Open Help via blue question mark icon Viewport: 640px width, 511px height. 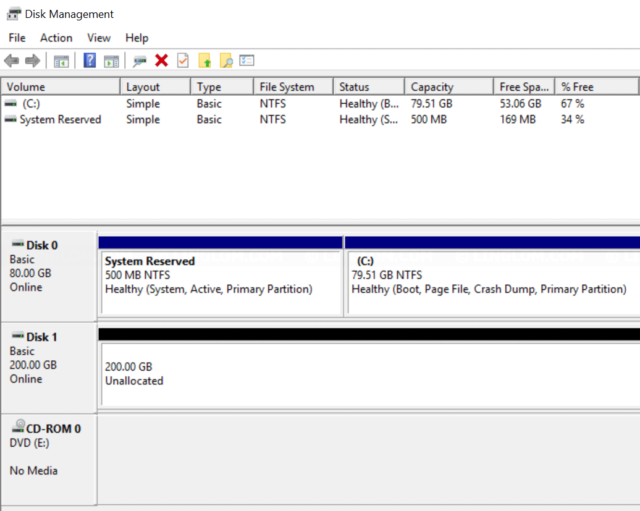(90, 61)
